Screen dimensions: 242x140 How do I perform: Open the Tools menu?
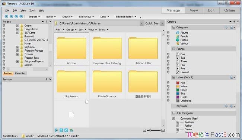pos(32,10)
